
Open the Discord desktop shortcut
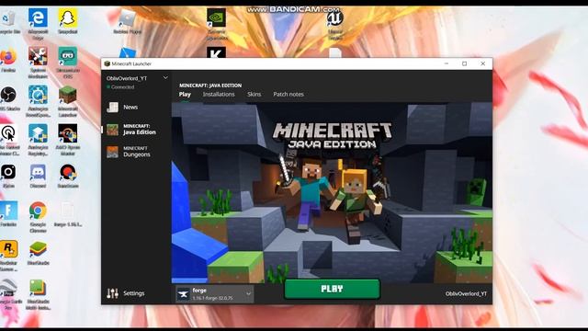coord(38,176)
